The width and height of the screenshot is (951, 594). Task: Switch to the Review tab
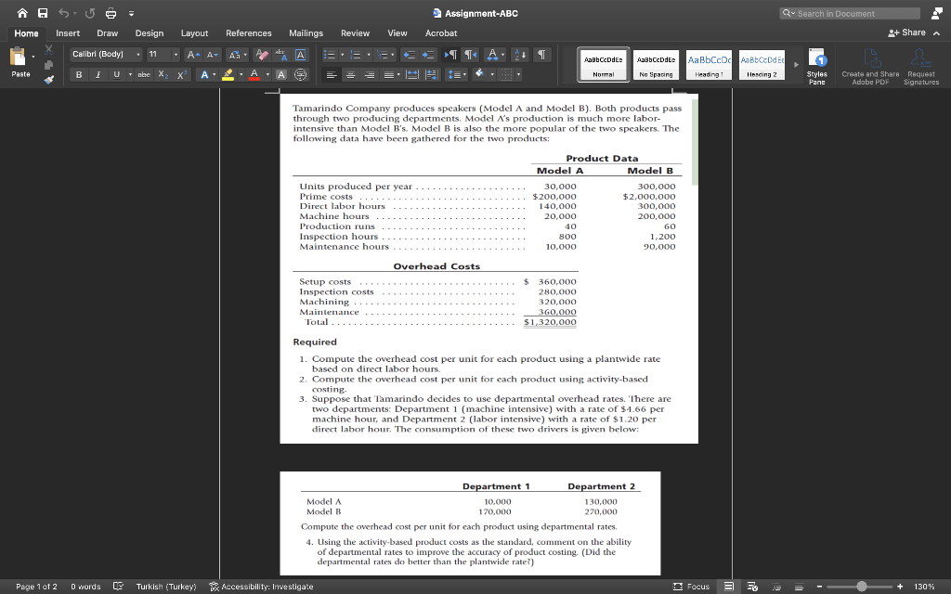(355, 32)
